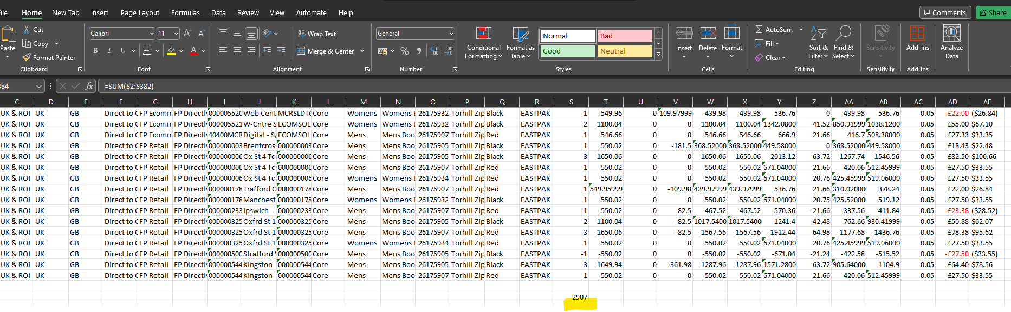Apply the red Font Color
The image size is (1011, 312).
193,51
